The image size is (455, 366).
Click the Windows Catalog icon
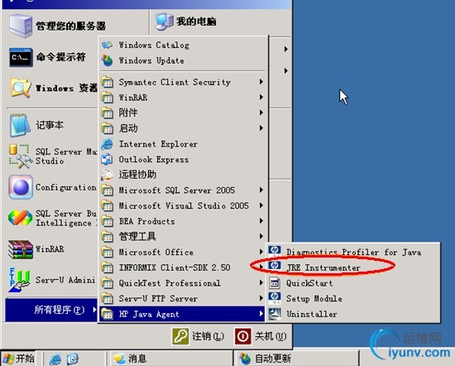[x=107, y=45]
